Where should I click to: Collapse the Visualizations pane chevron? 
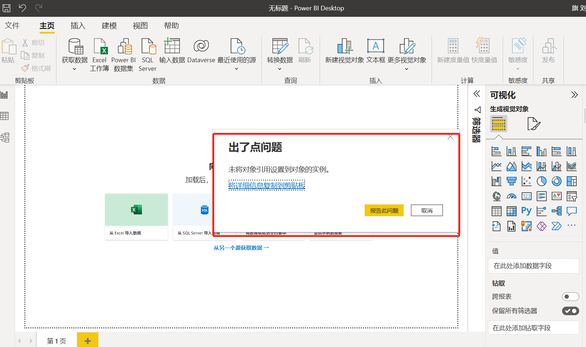click(574, 95)
